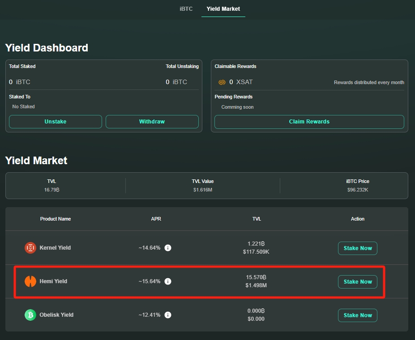Click the green Obelisk Yield bitcoin icon
Viewport: 415px width, 340px height.
click(30, 315)
